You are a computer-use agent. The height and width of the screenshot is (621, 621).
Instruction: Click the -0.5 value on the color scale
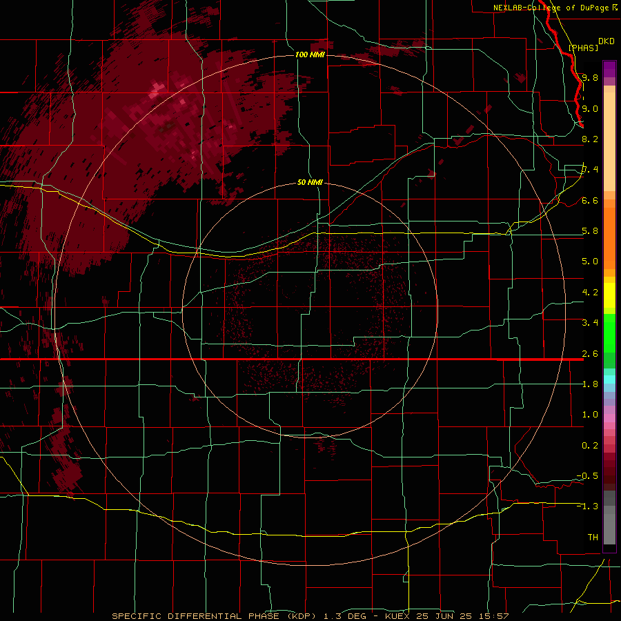[587, 475]
